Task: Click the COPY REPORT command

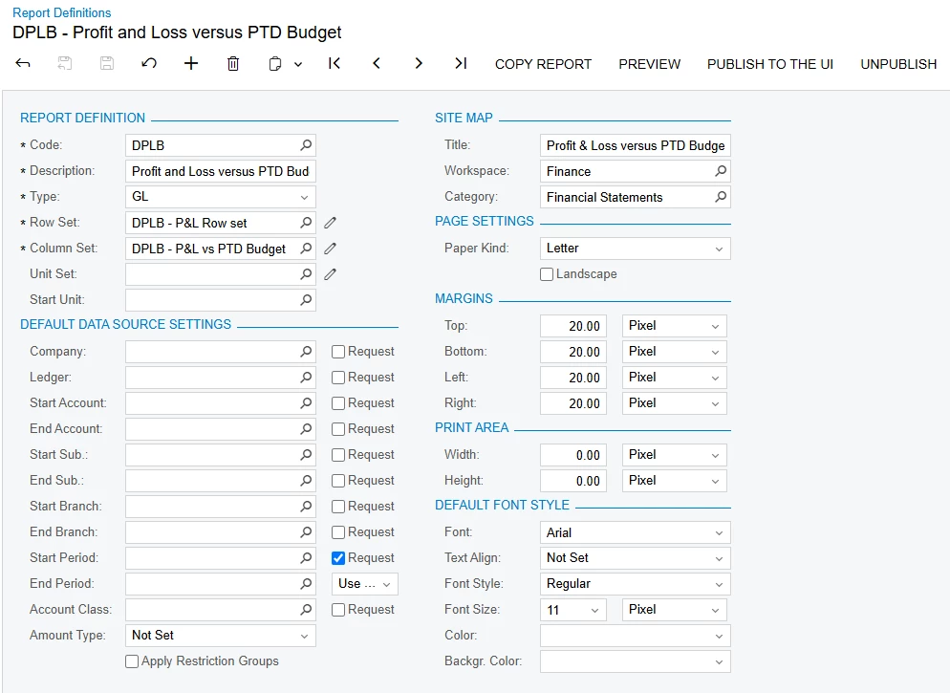Action: [543, 64]
